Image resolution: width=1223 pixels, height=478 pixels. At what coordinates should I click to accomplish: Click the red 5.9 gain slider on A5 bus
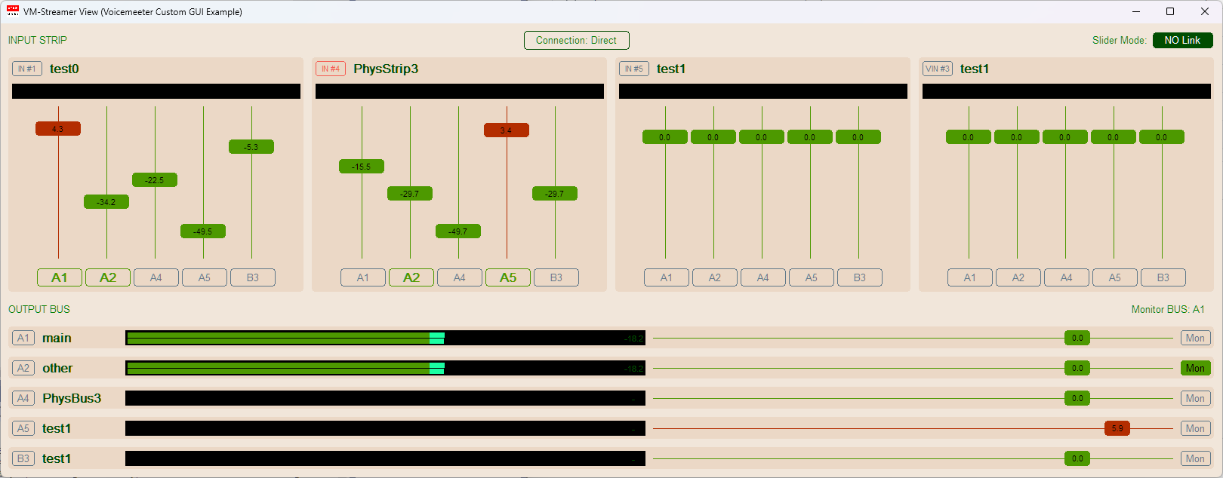point(1117,428)
